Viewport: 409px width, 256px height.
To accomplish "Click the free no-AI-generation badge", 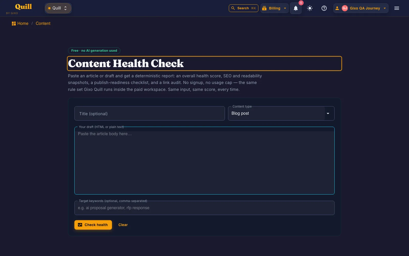I will (x=94, y=51).
